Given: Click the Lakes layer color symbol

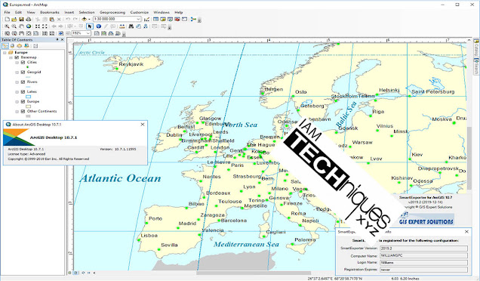Looking at the screenshot, I should coord(29,97).
